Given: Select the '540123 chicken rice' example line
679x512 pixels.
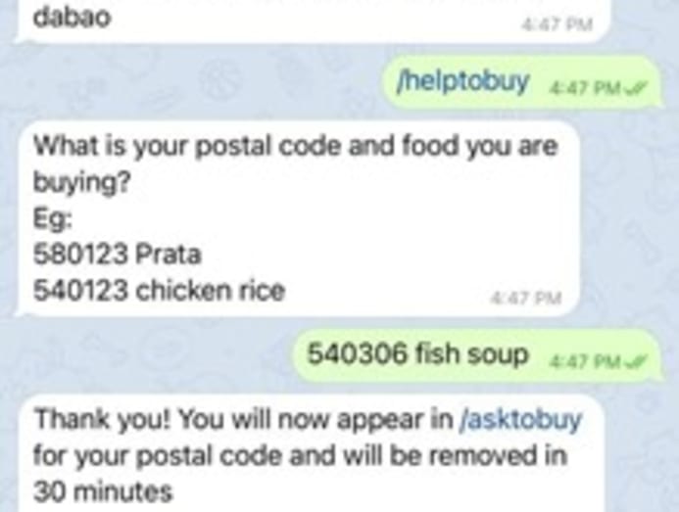Looking at the screenshot, I should coord(159,291).
